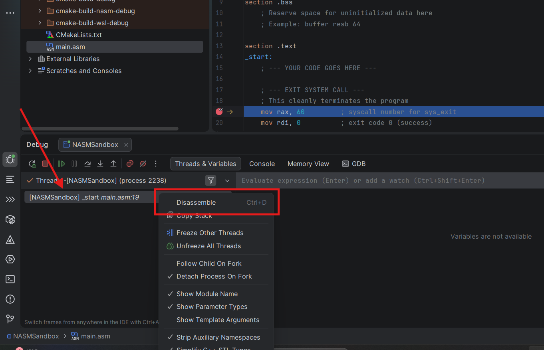Open the Debug tool window bug icon
Viewport: 544px width, 350px height.
10,160
